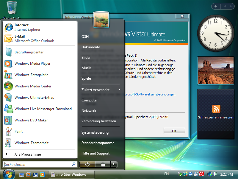The image size is (238, 179).
Task: Expand the shutdown options arrow
Action: coord(114,164)
